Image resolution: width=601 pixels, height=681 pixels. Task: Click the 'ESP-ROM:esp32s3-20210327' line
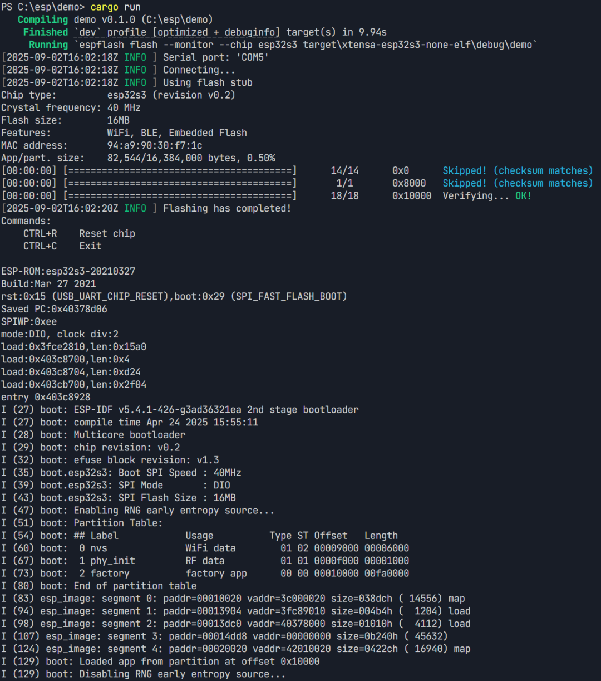coord(68,271)
